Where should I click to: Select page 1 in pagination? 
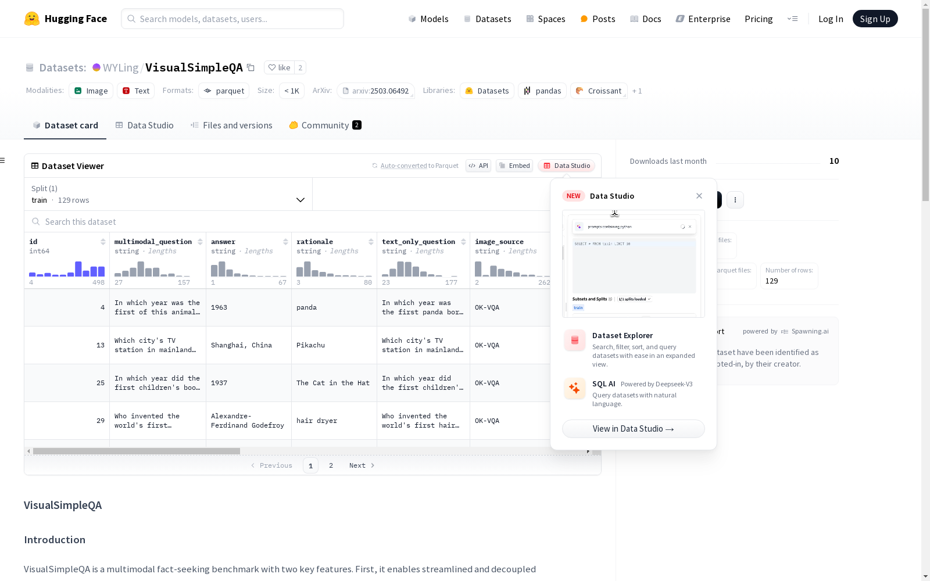coord(310,465)
